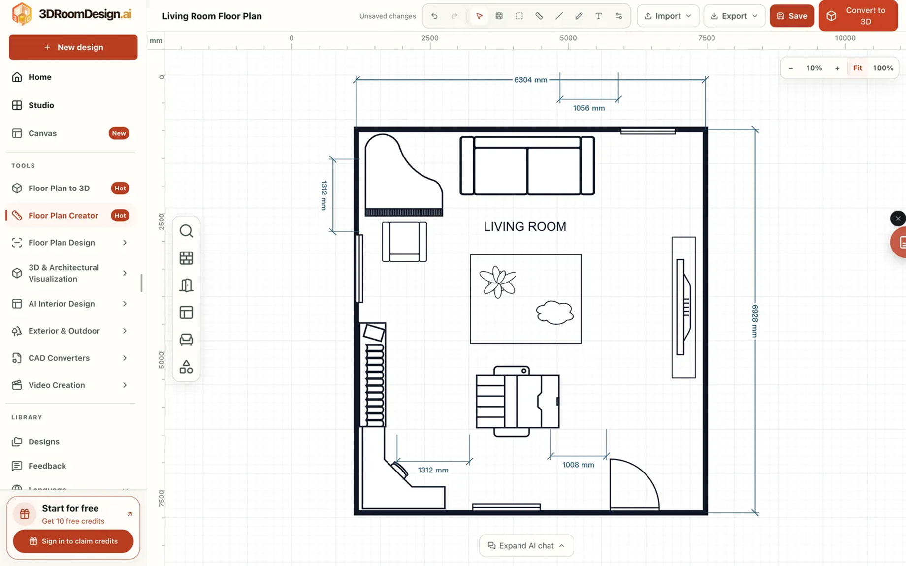Screen dimensions: 906x566
Task: Expand AI Interior Design submenu
Action: click(125, 304)
